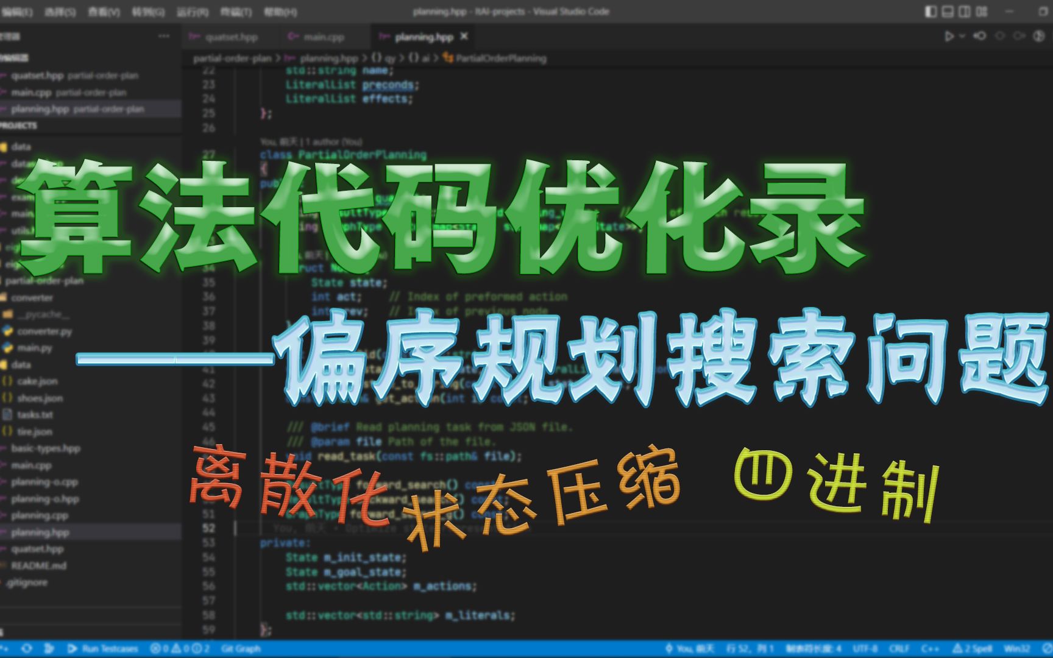The height and width of the screenshot is (658, 1053).
Task: Expand the data folder below main.py
Action: [91, 365]
